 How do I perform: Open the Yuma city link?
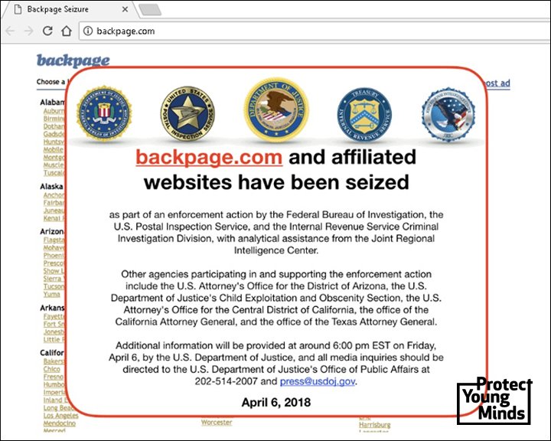(x=52, y=294)
